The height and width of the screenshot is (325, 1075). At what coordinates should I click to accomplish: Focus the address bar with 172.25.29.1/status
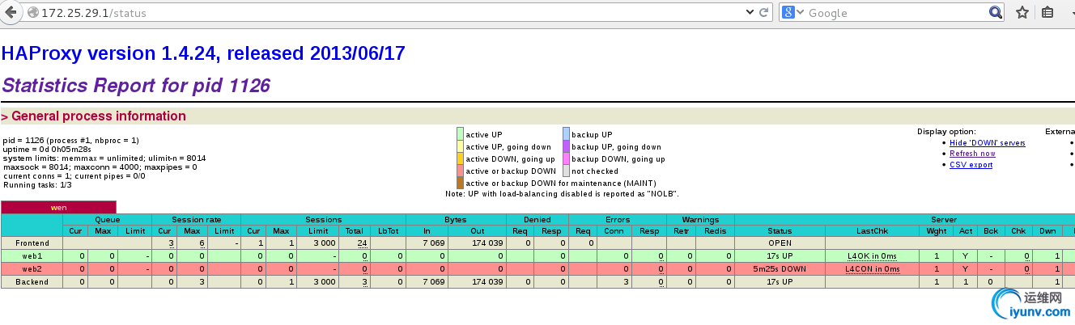(389, 13)
